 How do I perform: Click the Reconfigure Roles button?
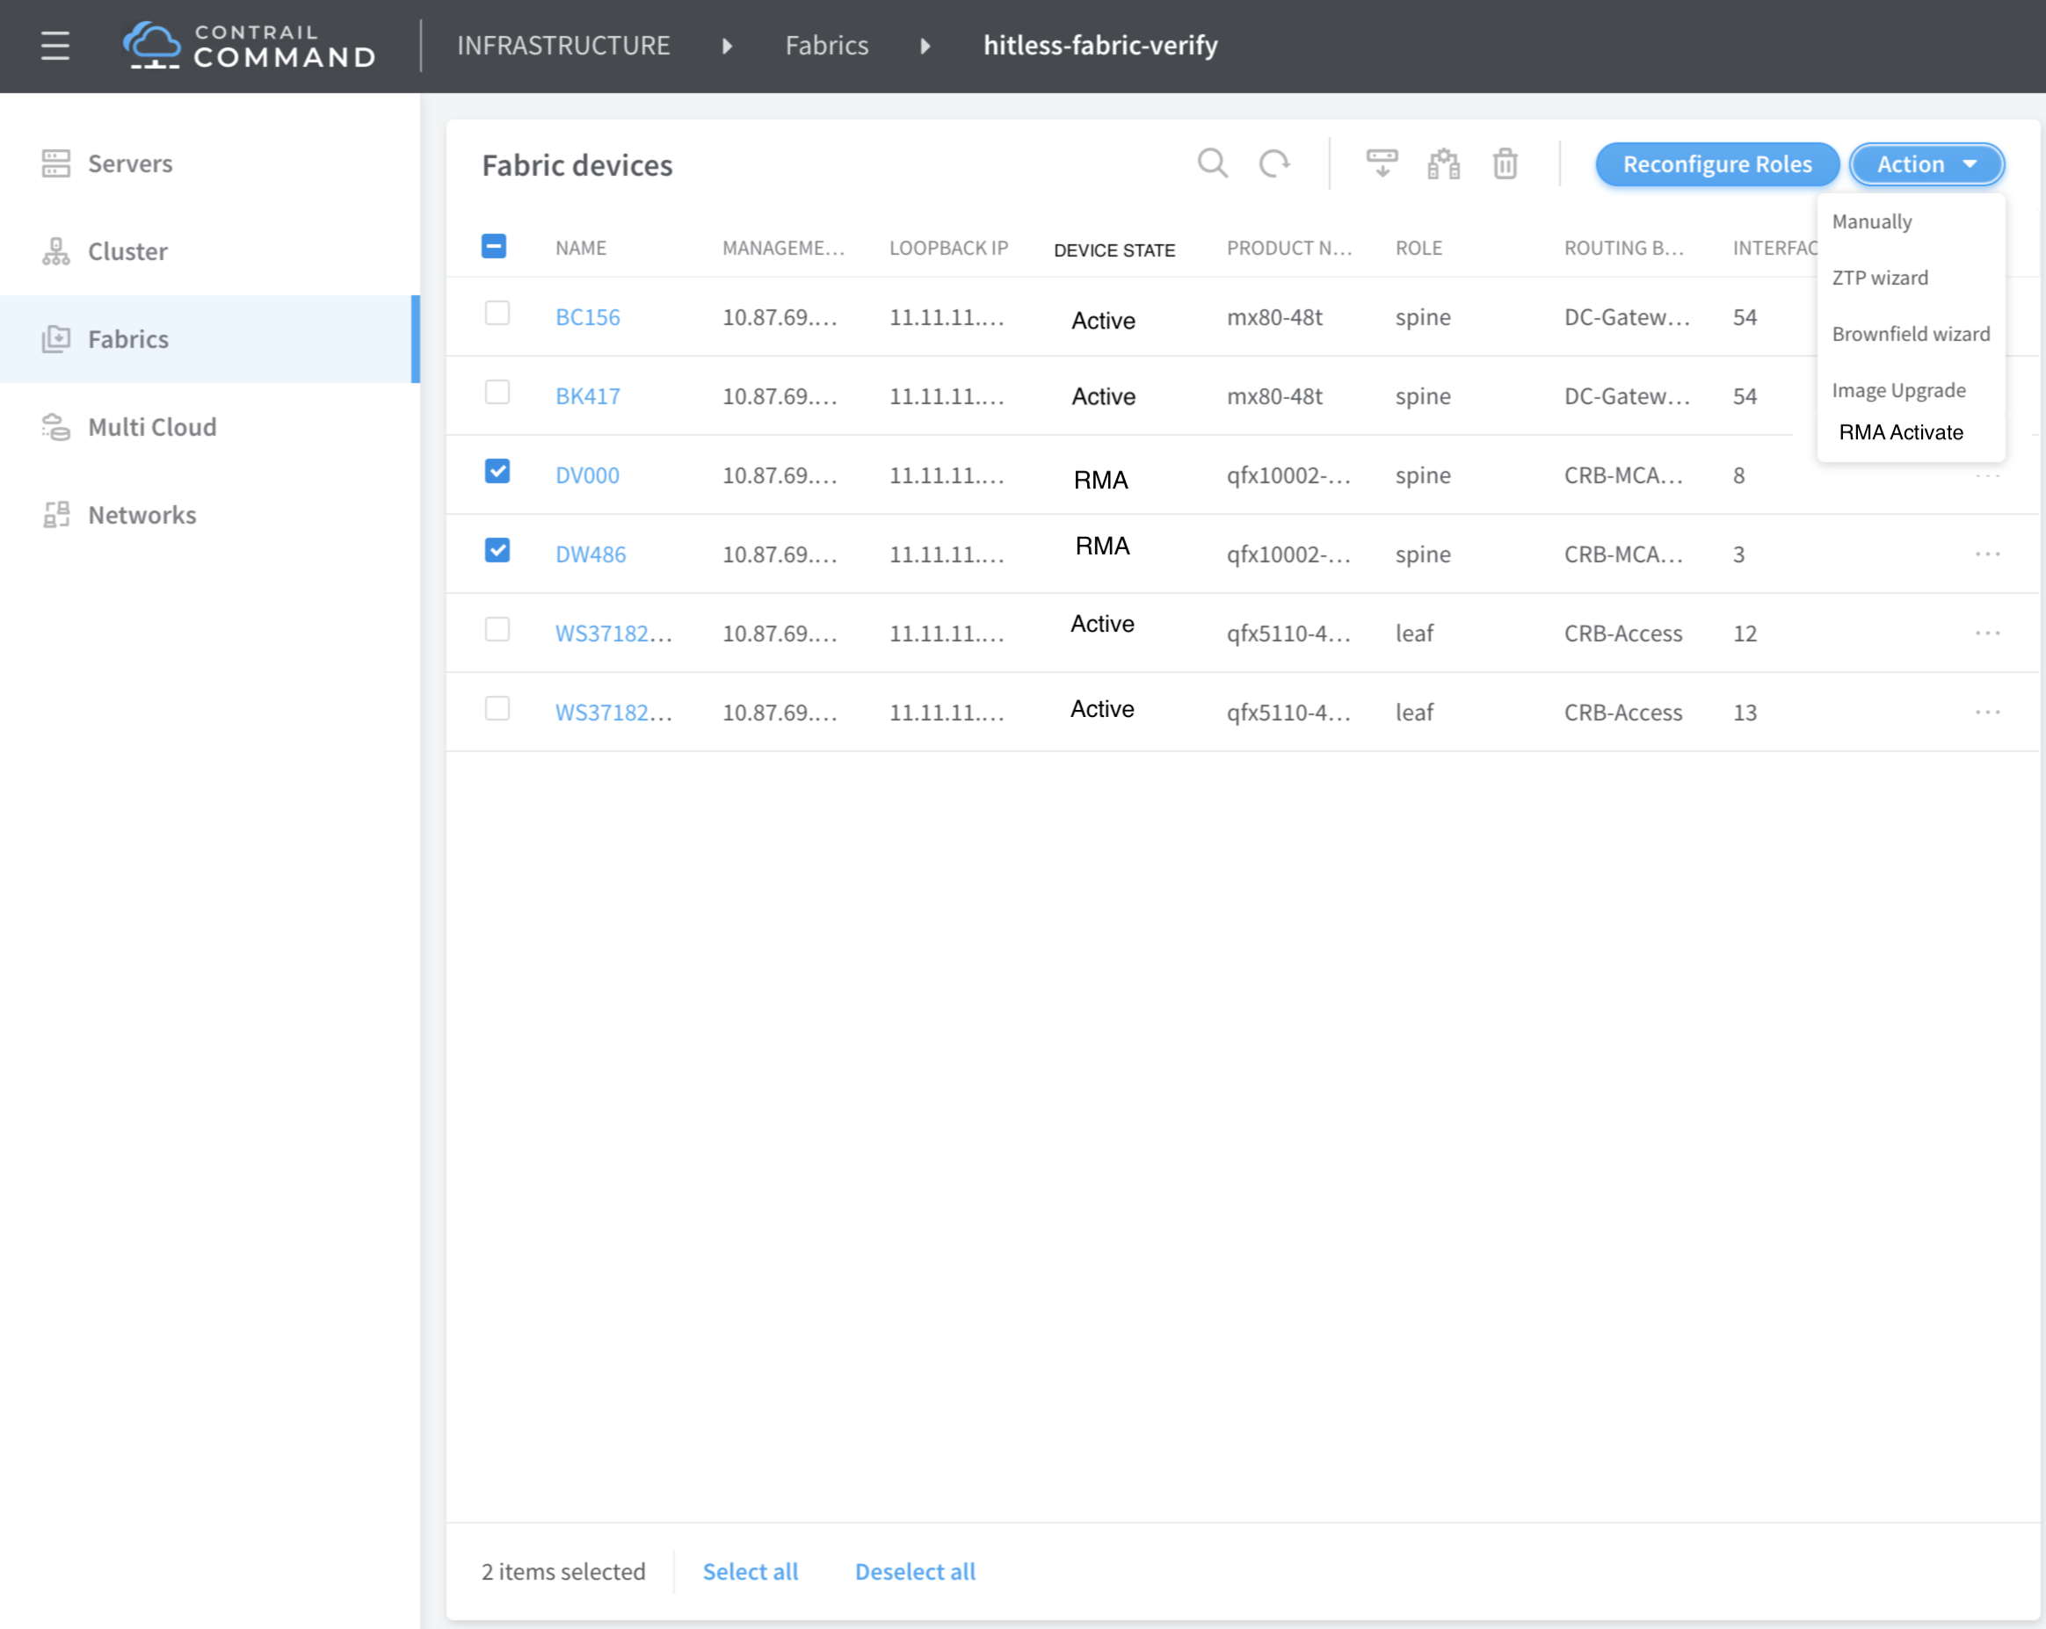pos(1716,164)
